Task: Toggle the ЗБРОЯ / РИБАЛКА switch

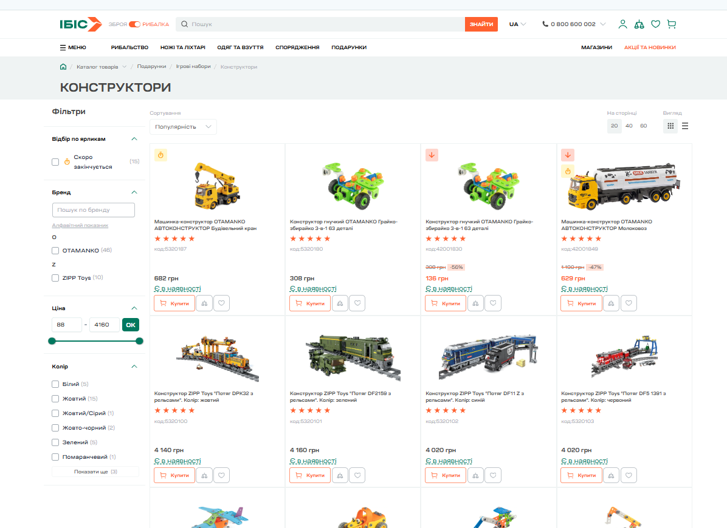Action: 134,24
